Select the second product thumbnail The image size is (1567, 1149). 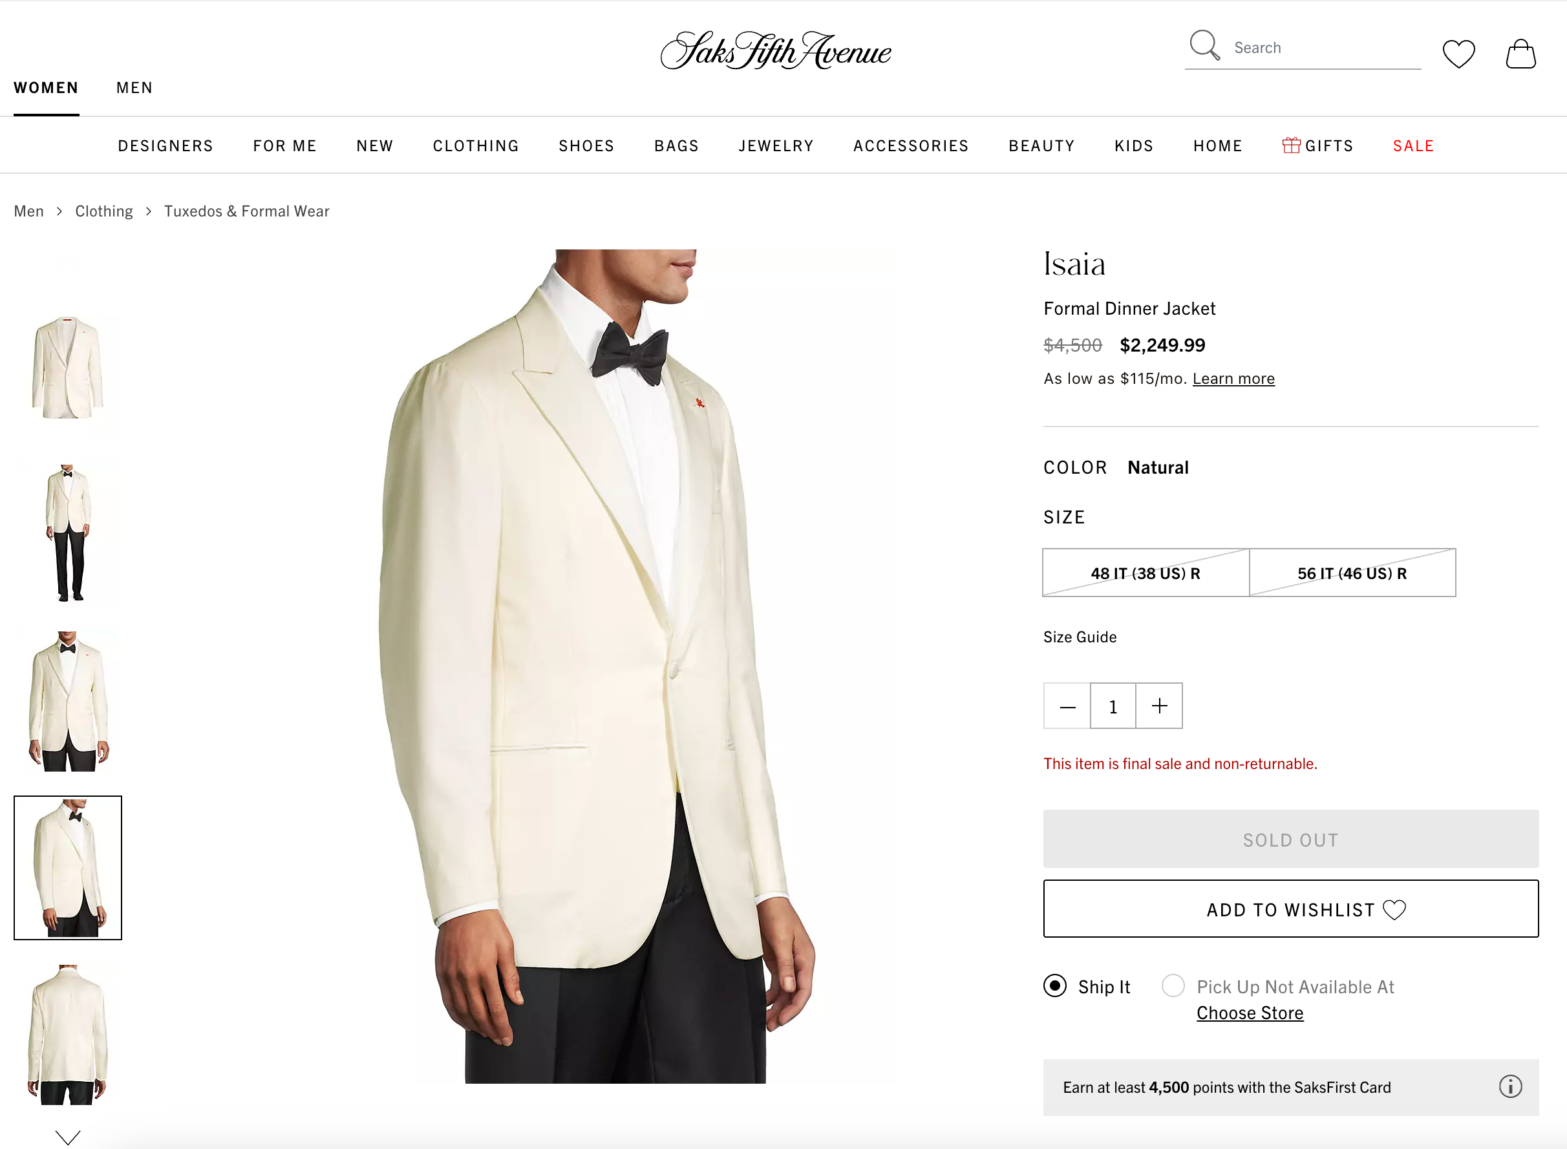pyautogui.click(x=67, y=532)
